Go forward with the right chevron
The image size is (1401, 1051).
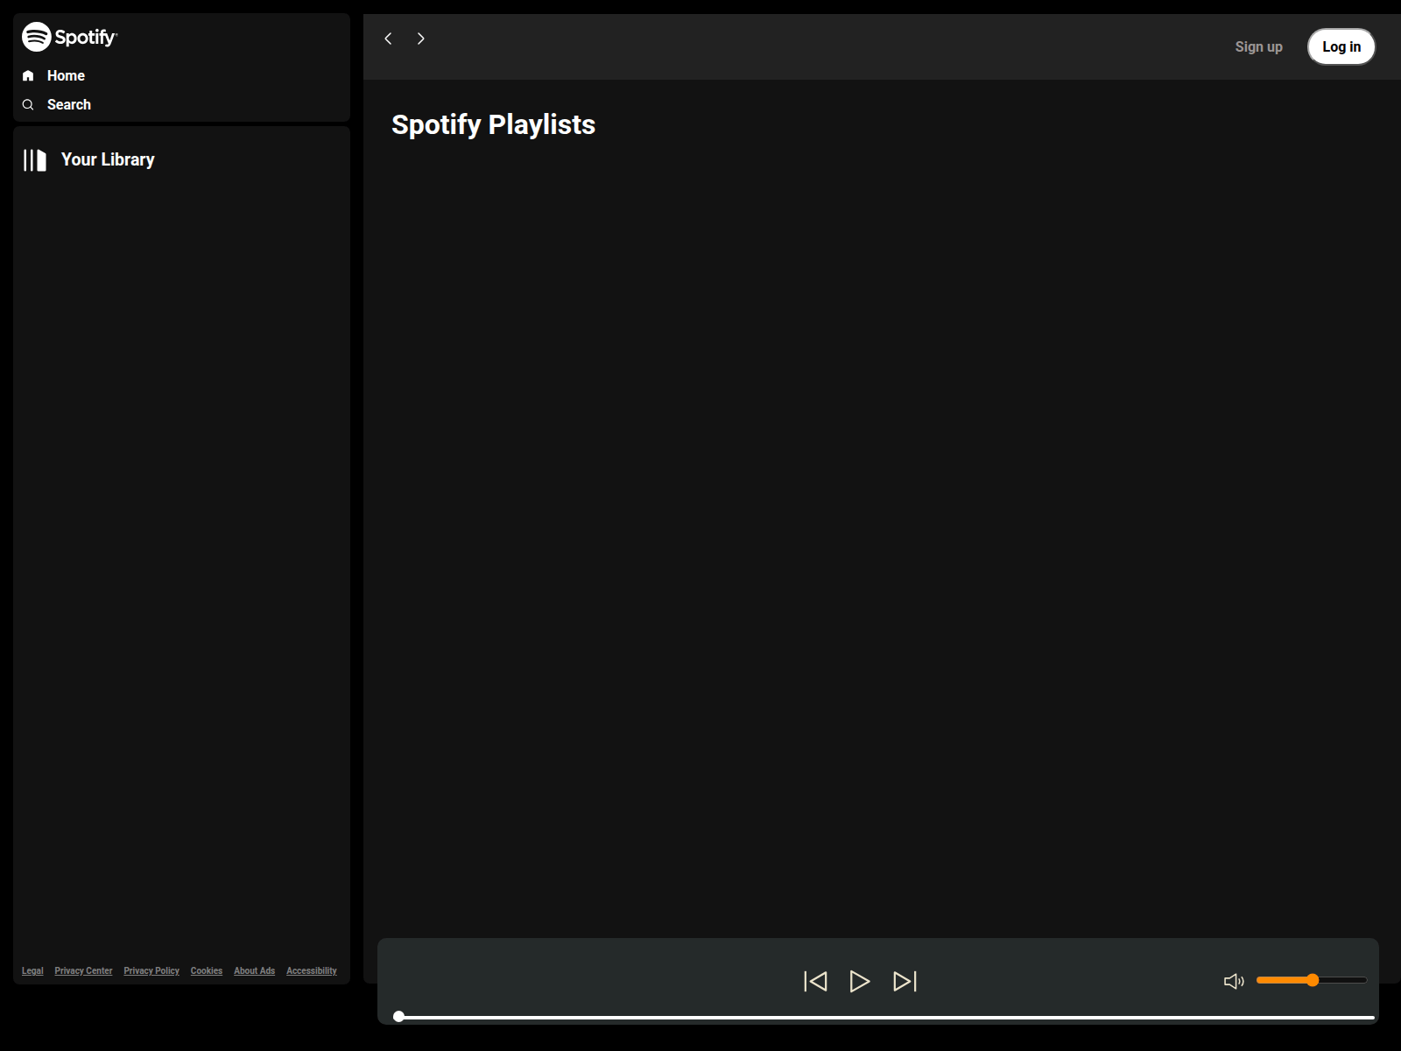coord(421,39)
